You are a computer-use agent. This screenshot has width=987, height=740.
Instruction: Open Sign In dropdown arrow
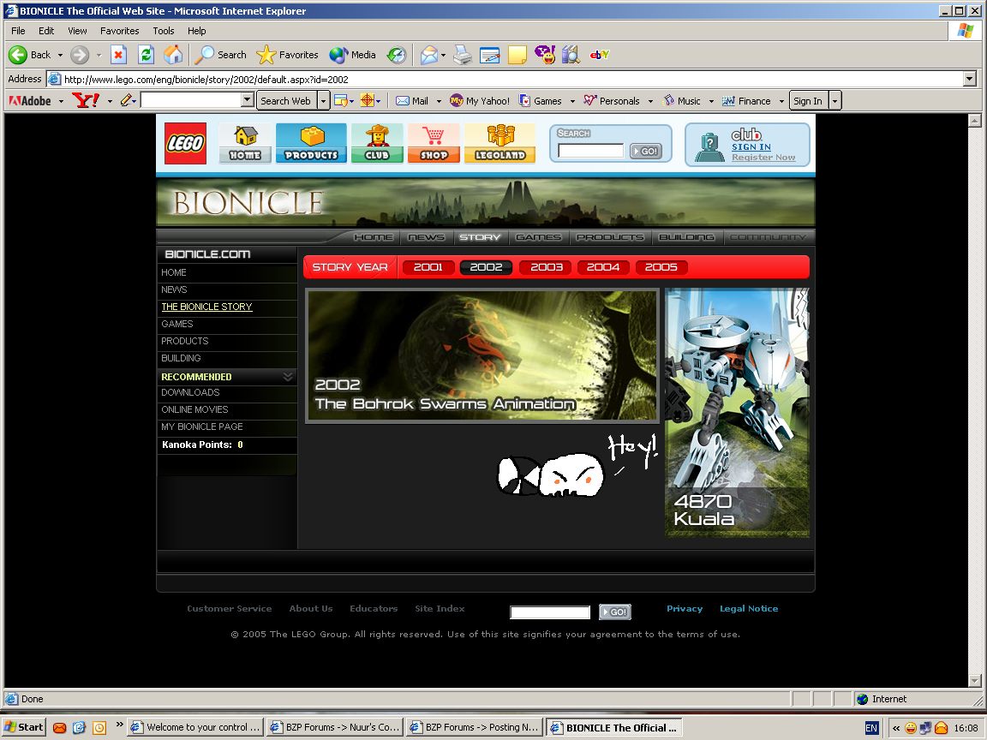point(834,101)
